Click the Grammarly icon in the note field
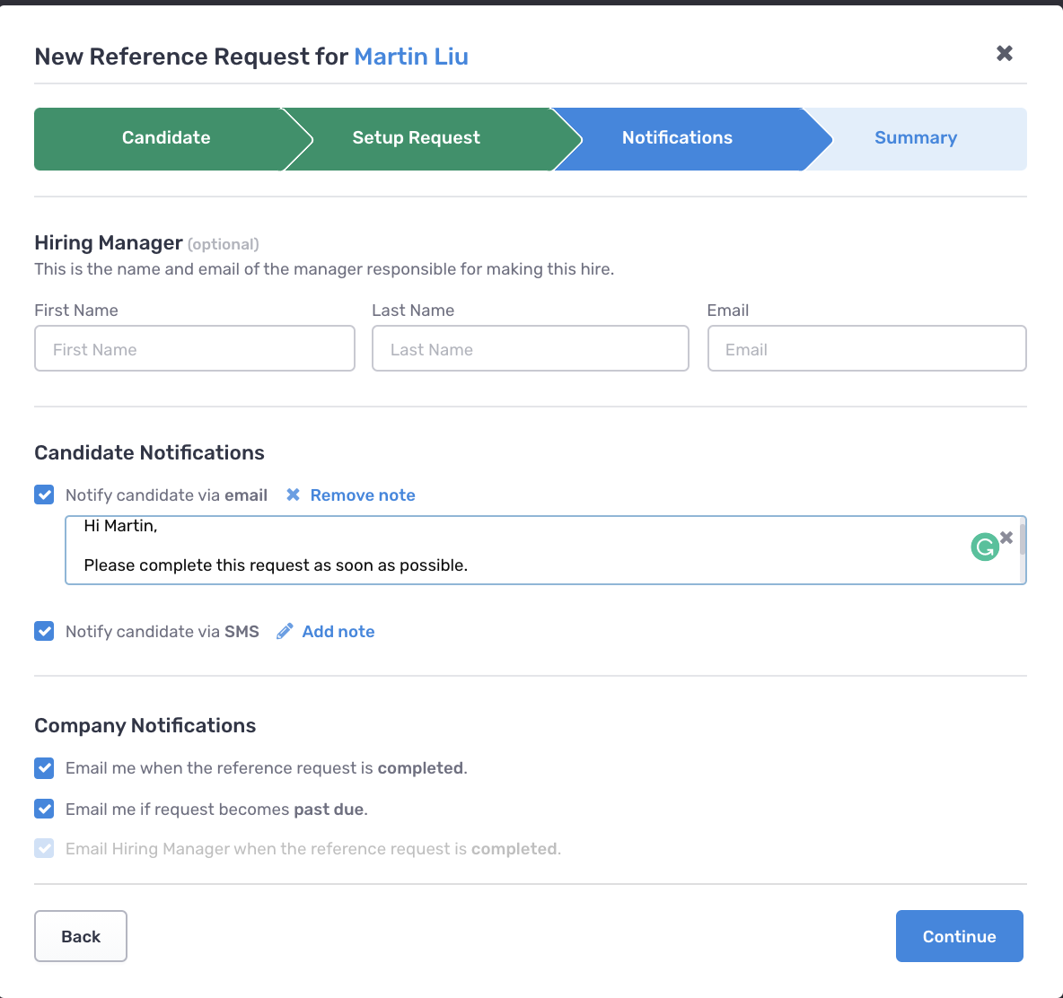This screenshot has height=998, width=1063. (x=985, y=547)
